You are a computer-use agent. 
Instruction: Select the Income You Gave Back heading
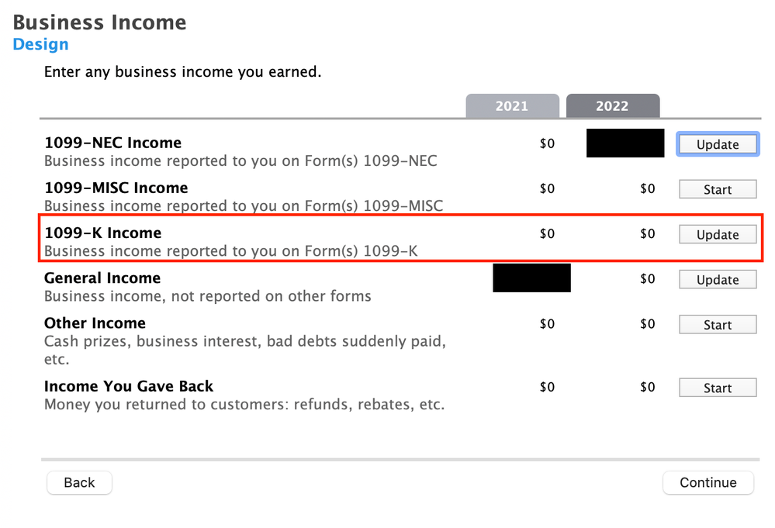[x=128, y=386]
